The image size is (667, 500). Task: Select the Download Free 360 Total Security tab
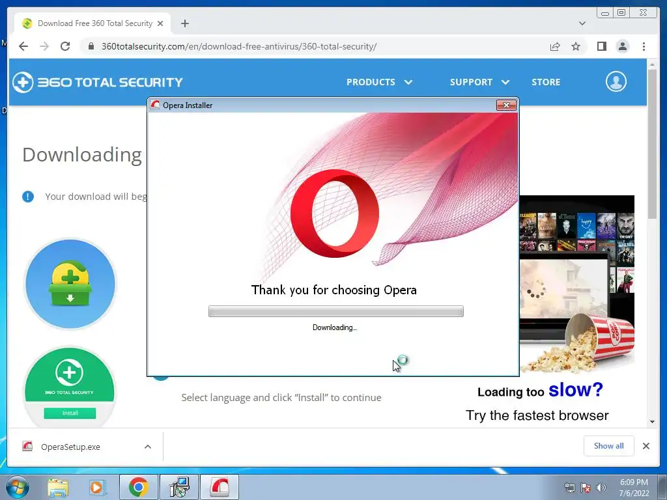coord(92,23)
